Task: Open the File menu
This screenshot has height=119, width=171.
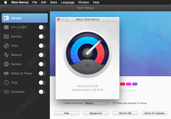Action: tap(35, 2)
